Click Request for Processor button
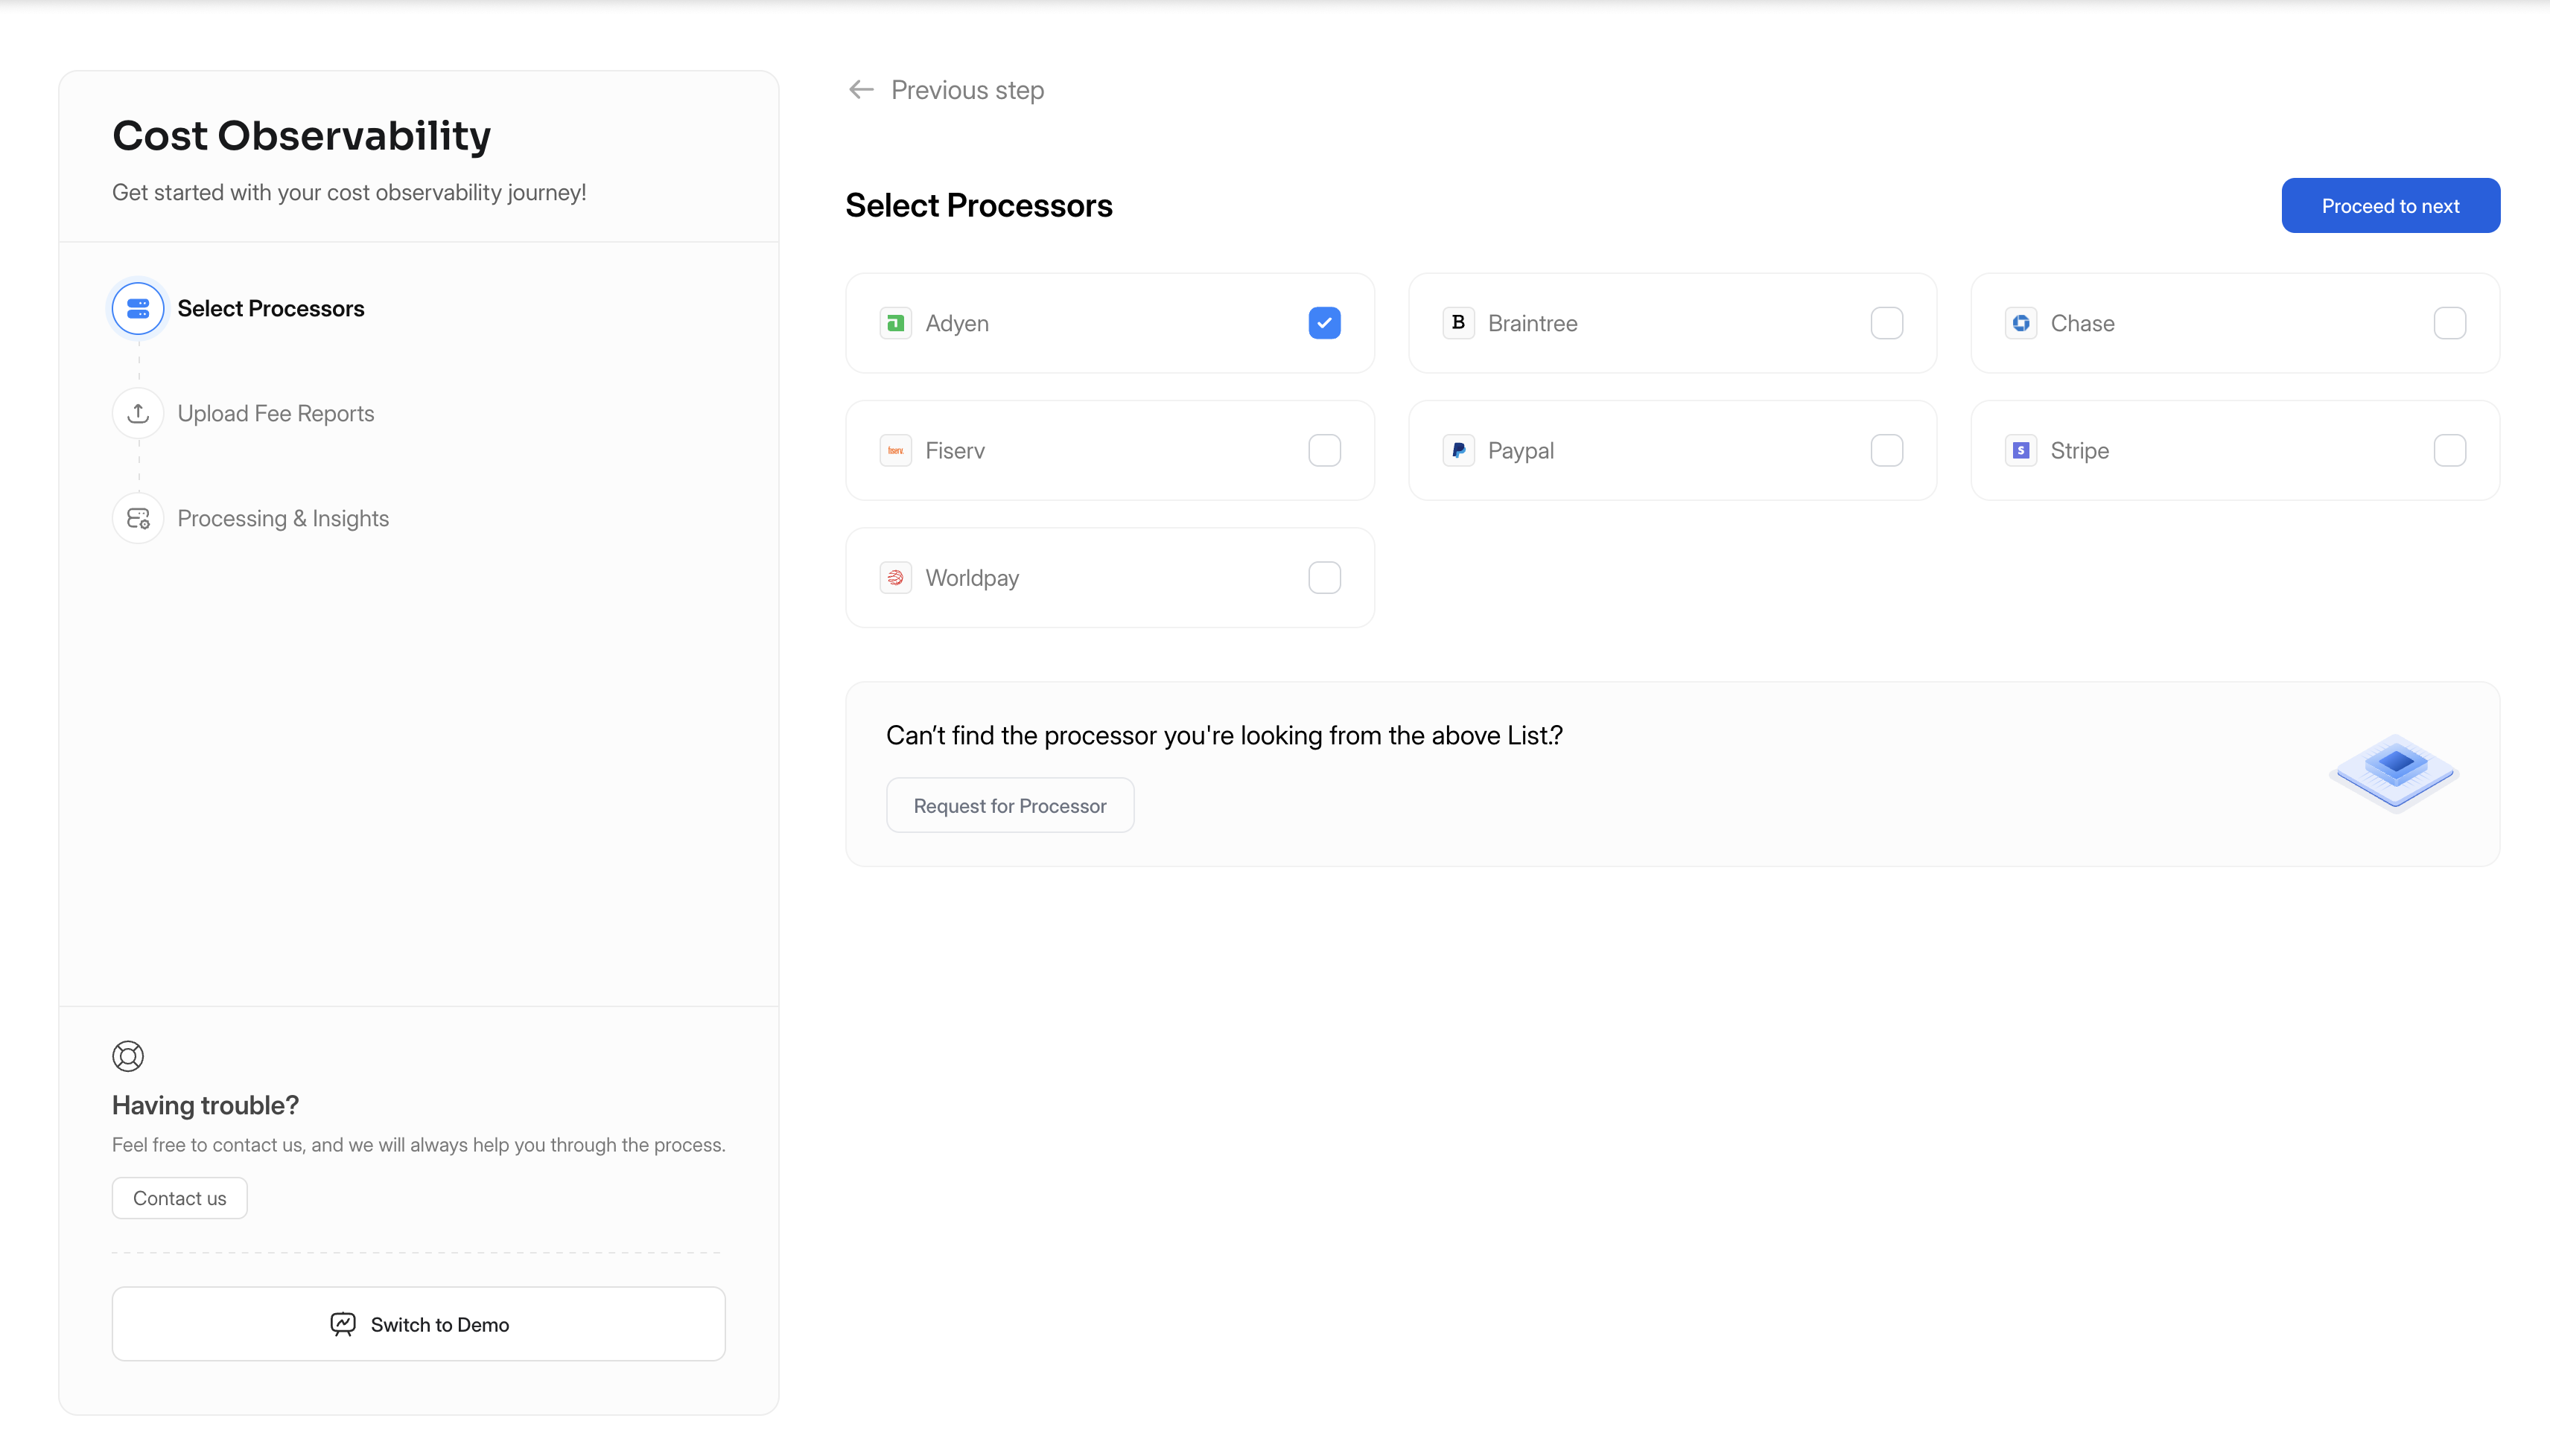Screen dimensions: 2550x1456 point(1009,805)
